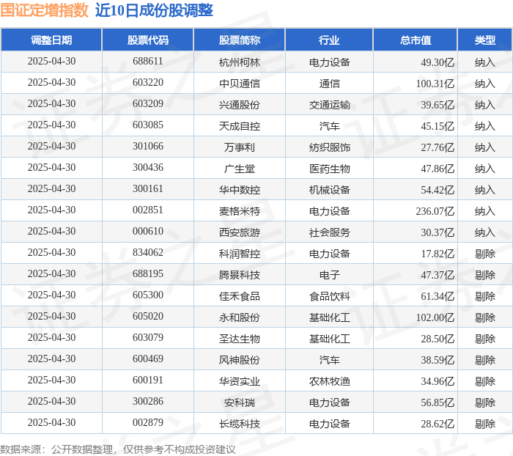Click stock code 605020
The height and width of the screenshot is (456, 513).
pos(148,317)
